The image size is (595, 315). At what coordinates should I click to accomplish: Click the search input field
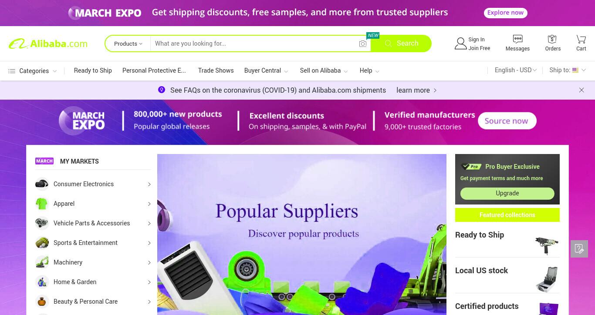tap(255, 44)
